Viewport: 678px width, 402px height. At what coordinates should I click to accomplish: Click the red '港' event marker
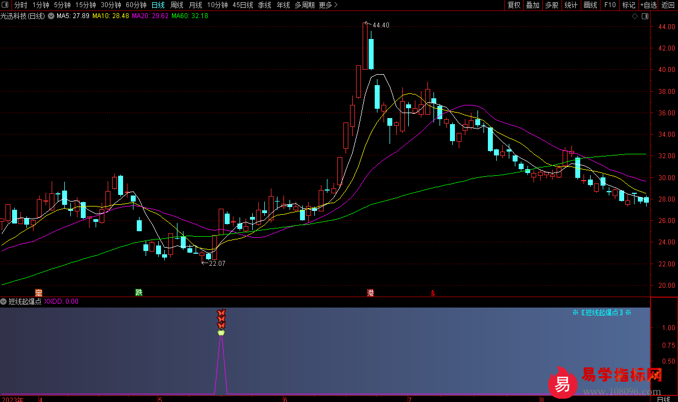371,292
